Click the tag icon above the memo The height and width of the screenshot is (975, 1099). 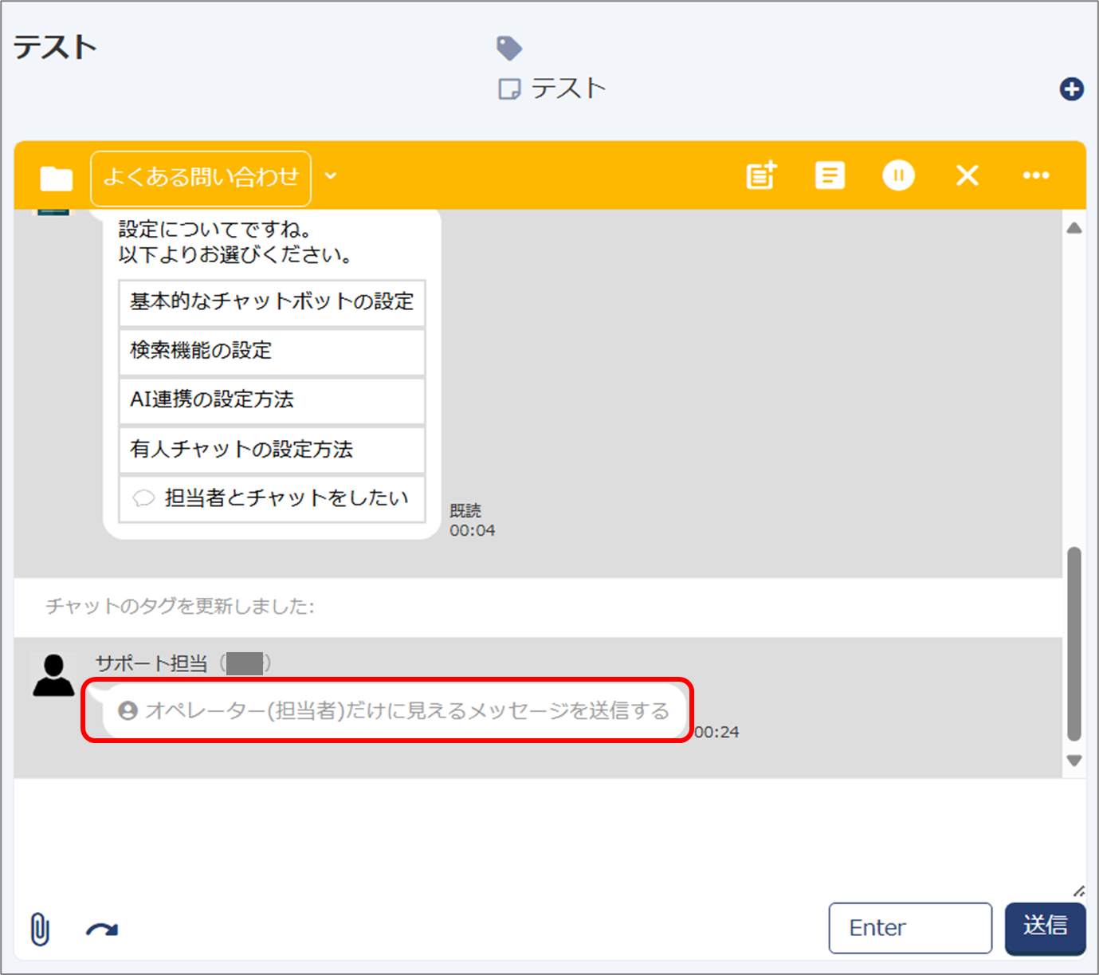[x=508, y=48]
